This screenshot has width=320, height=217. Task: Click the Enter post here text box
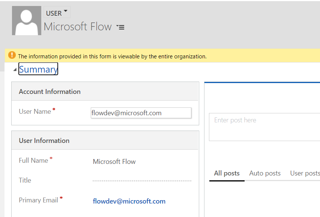(264, 127)
